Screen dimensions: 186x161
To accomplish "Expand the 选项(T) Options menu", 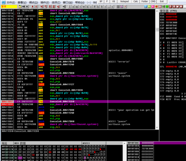I will click(x=56, y=2).
